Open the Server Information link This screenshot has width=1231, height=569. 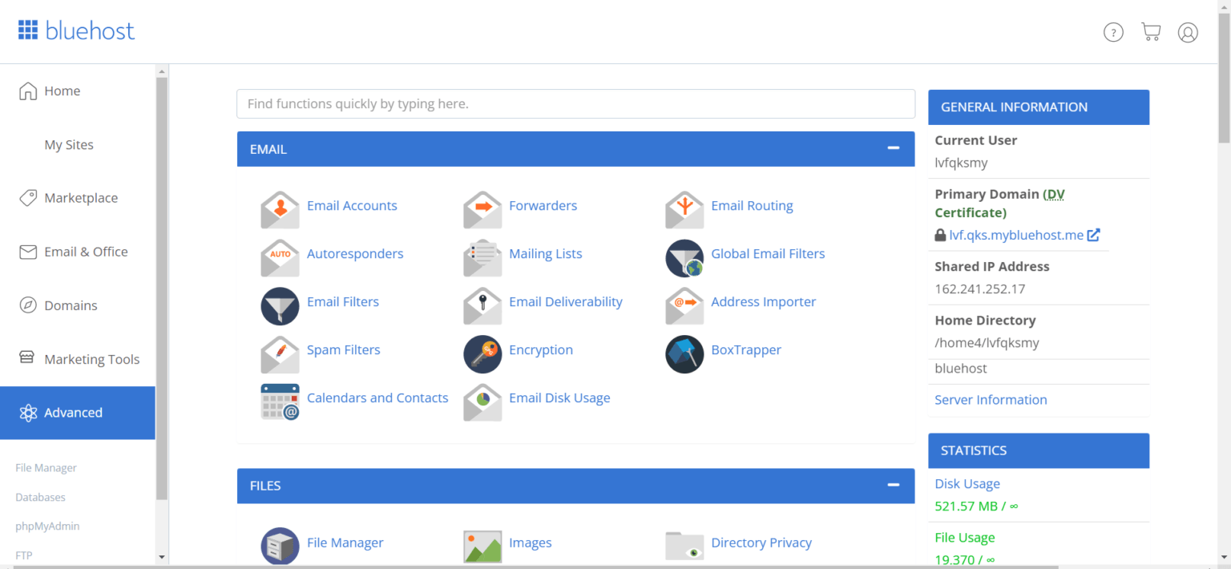coord(991,399)
